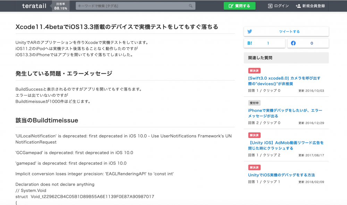Click the 解決済 tag above the AdMob question
The height and width of the screenshot is (205, 347).
(254, 135)
